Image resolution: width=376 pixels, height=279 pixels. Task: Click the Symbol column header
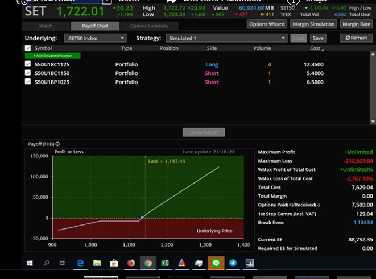[43, 48]
